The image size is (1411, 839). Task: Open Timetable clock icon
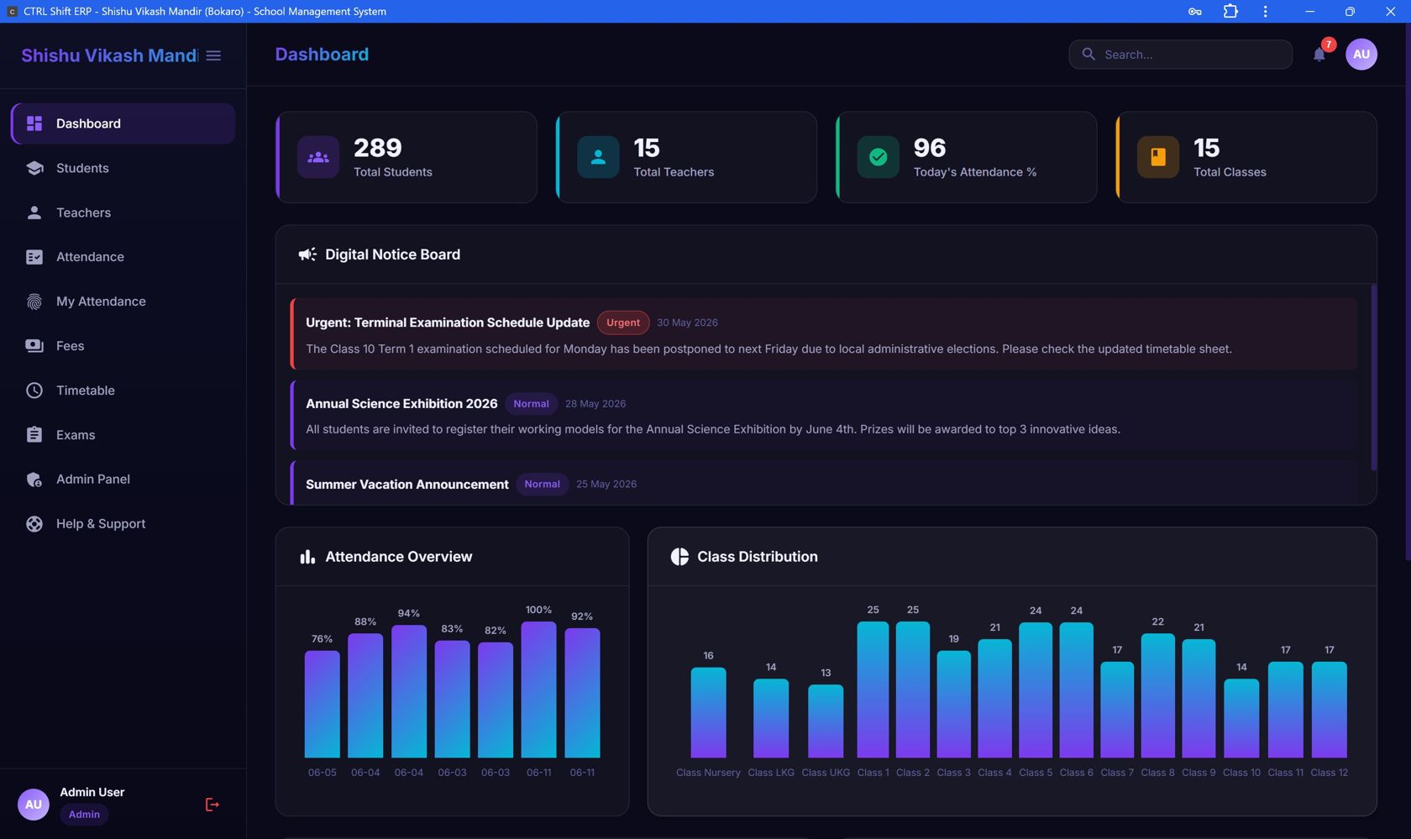[34, 391]
